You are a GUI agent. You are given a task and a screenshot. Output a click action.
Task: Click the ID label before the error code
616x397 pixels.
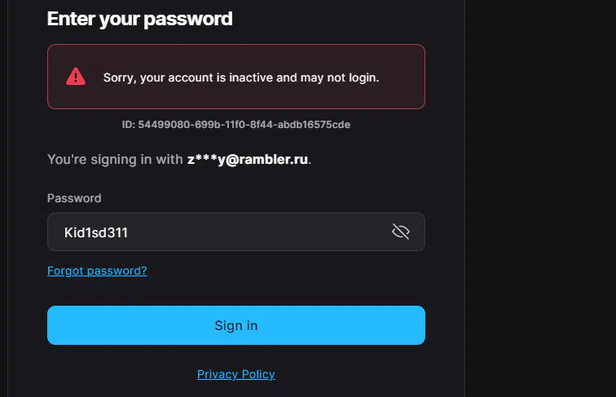(x=129, y=125)
